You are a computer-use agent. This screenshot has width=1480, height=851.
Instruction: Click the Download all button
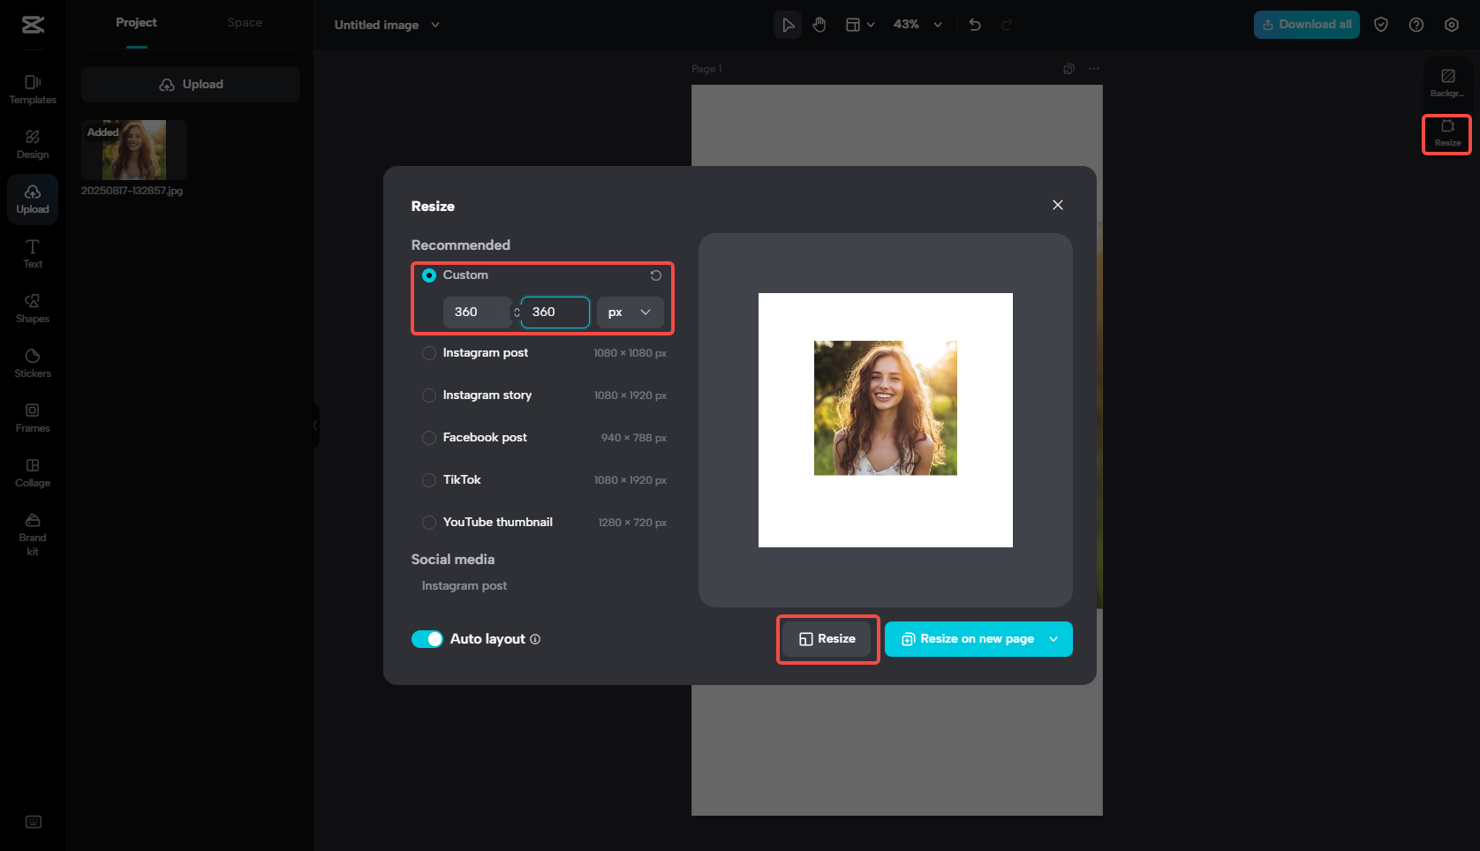[1306, 25]
